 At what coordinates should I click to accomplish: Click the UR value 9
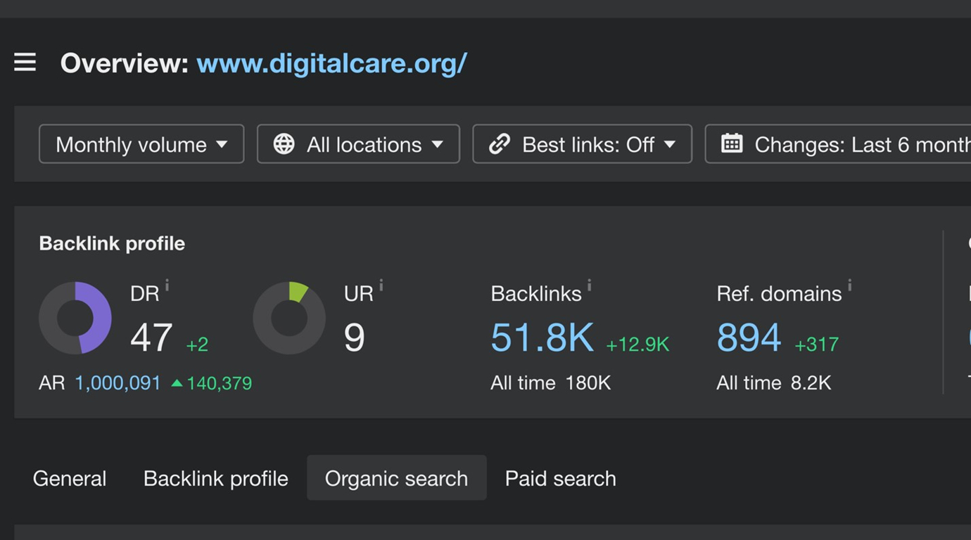pos(355,337)
